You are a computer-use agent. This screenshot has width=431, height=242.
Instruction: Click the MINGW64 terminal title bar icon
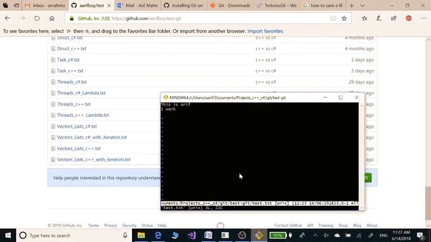click(x=166, y=97)
